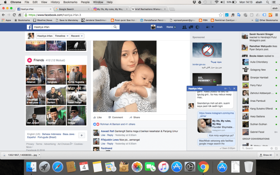Open chat sidebar settings gear
This screenshot has width=280, height=175.
tap(272, 148)
